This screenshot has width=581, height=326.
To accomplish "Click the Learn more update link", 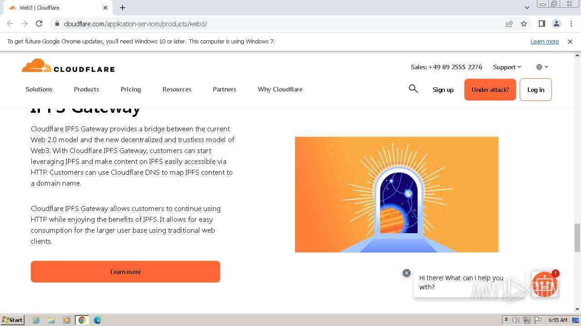I will point(545,41).
